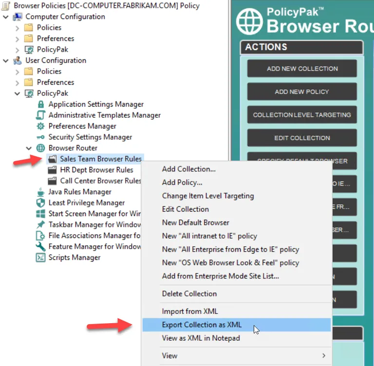Screen dimensions: 374x366
Task: Expand Policies under Computer Configuration
Action: click(x=17, y=28)
